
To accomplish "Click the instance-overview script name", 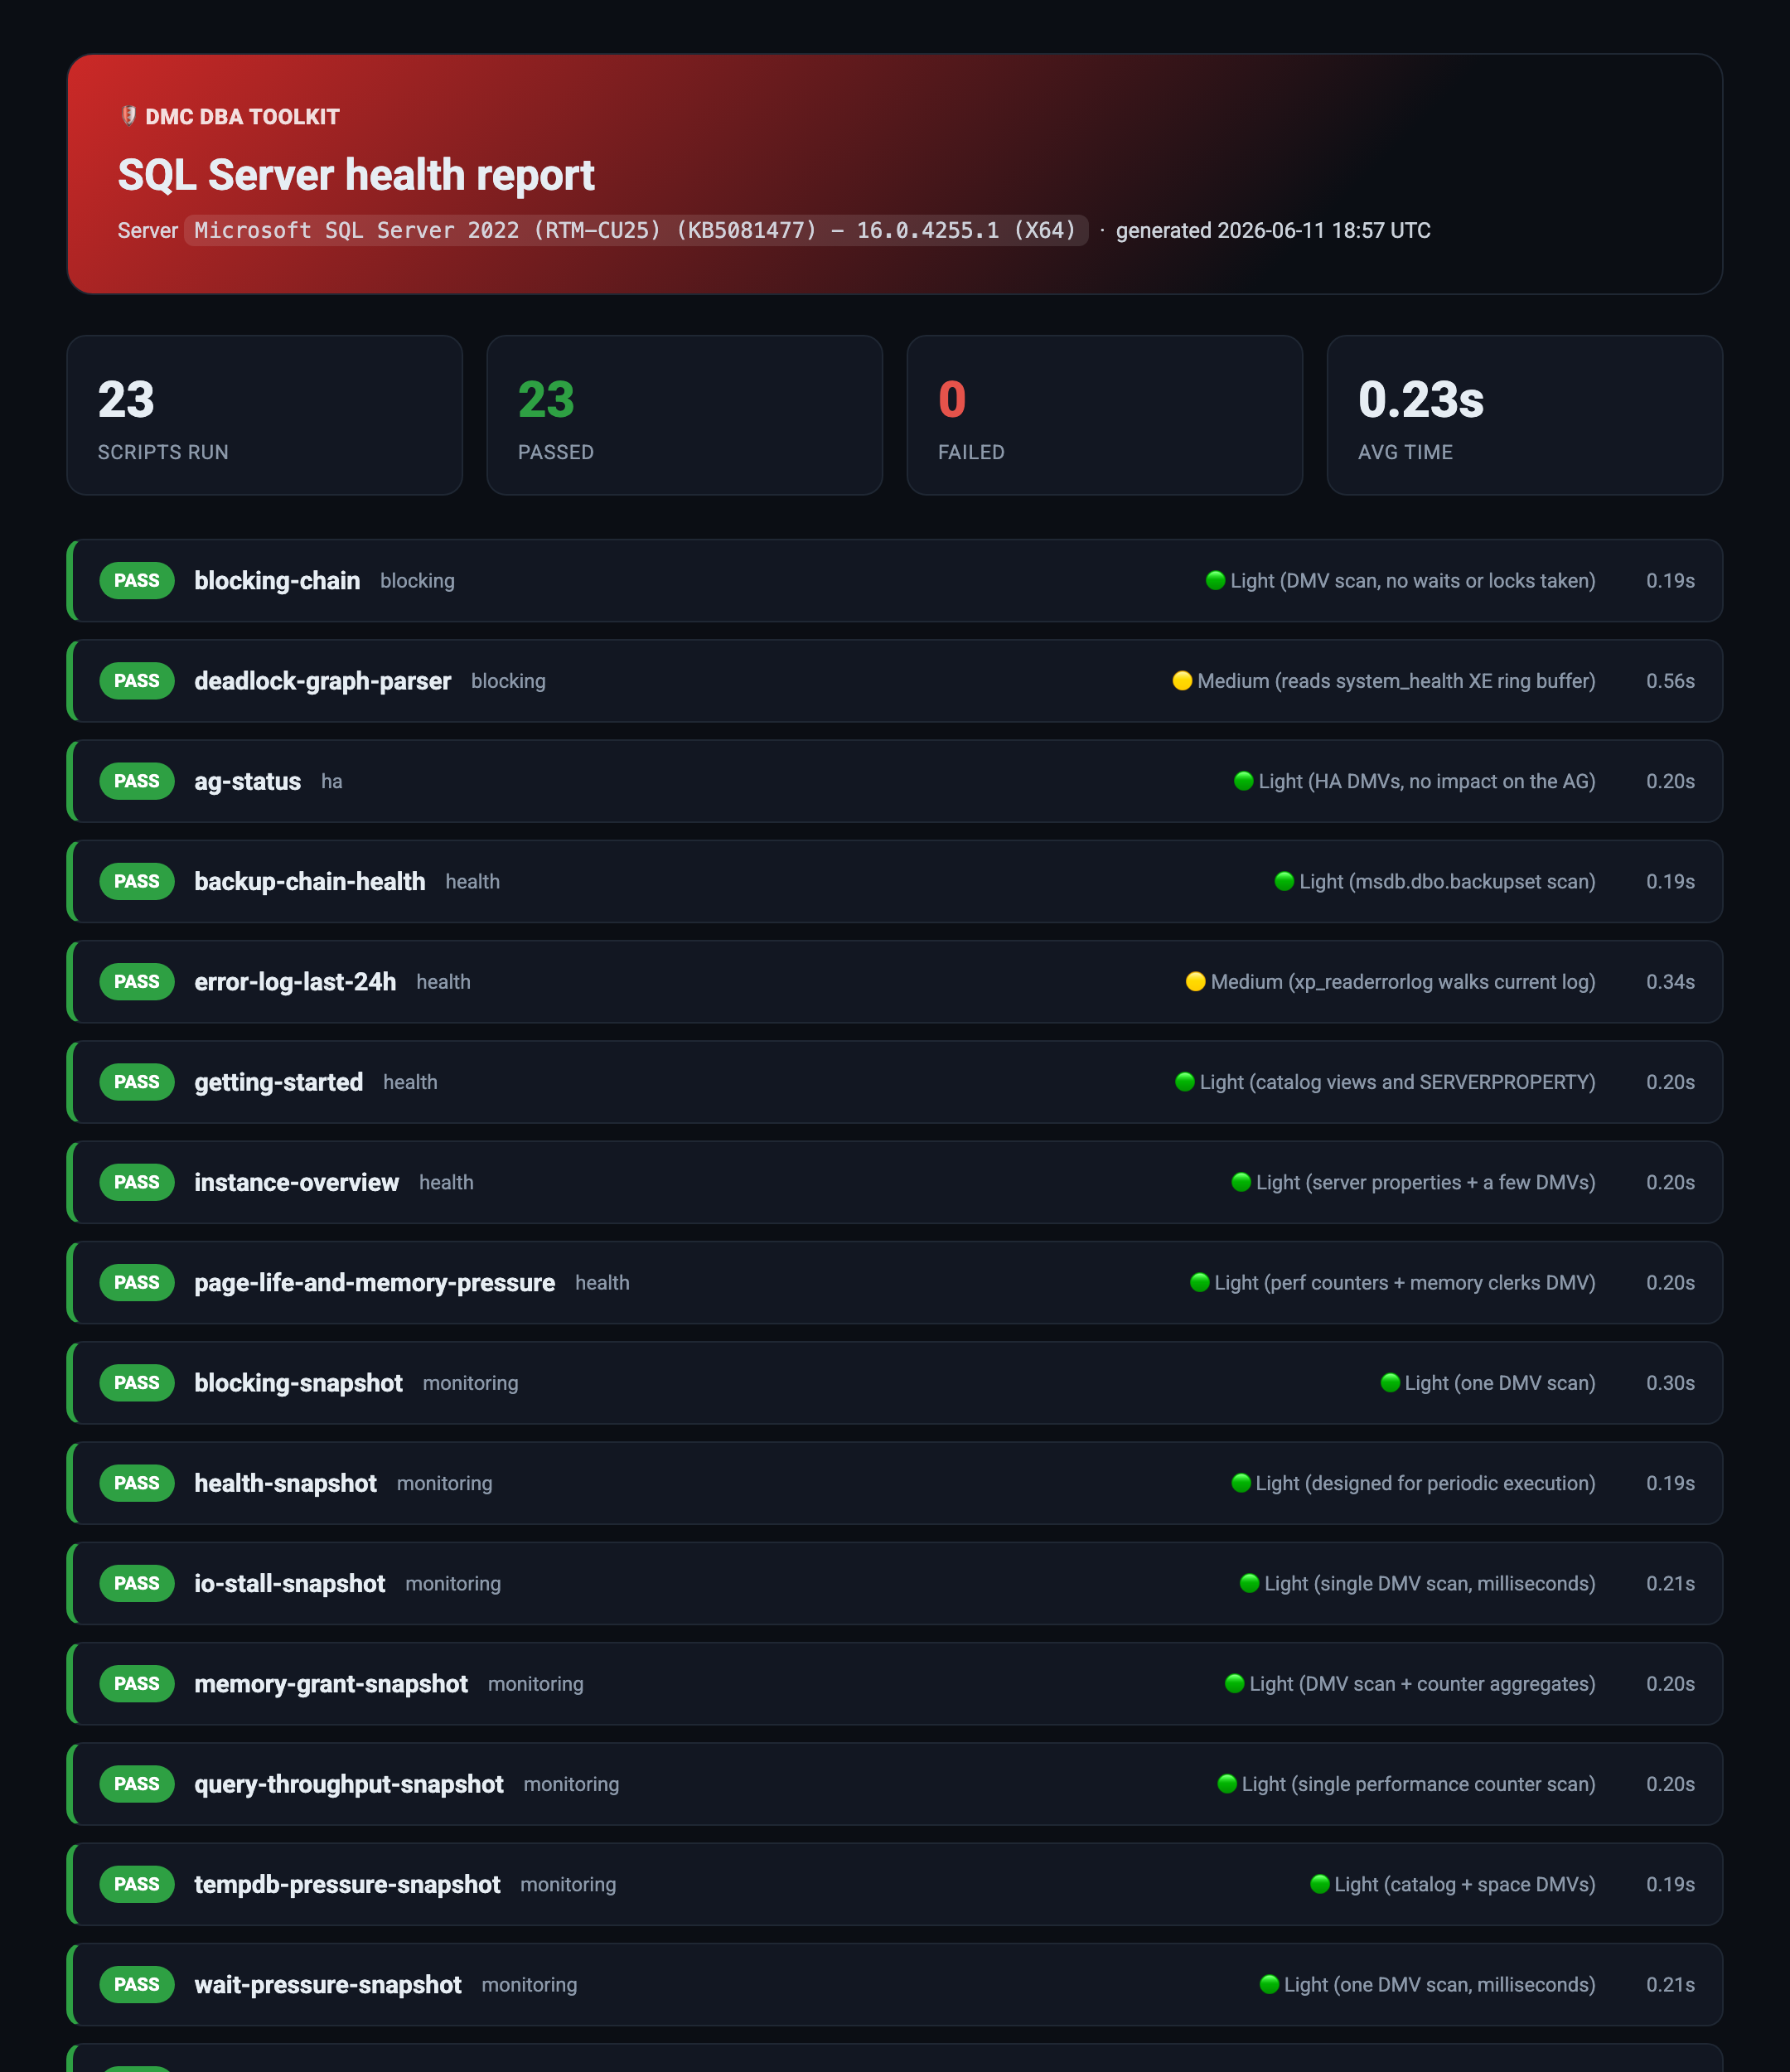I will click(297, 1182).
